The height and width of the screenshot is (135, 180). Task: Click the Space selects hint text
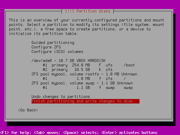pyautogui.click(x=81, y=132)
